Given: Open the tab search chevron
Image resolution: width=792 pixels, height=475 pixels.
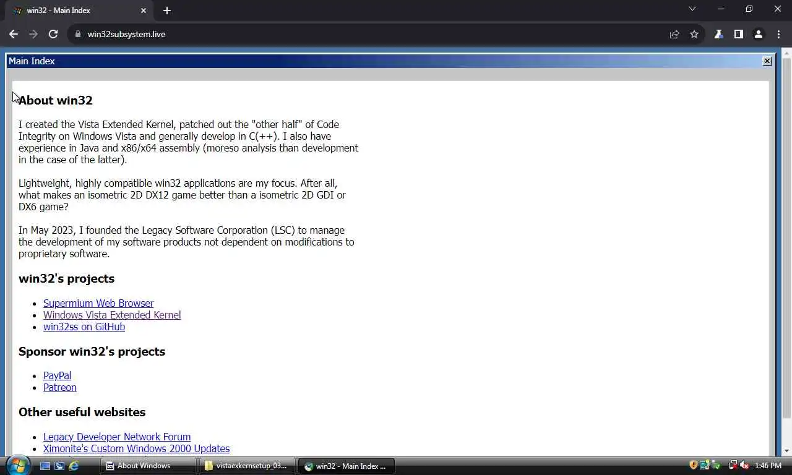Looking at the screenshot, I should coord(692,9).
